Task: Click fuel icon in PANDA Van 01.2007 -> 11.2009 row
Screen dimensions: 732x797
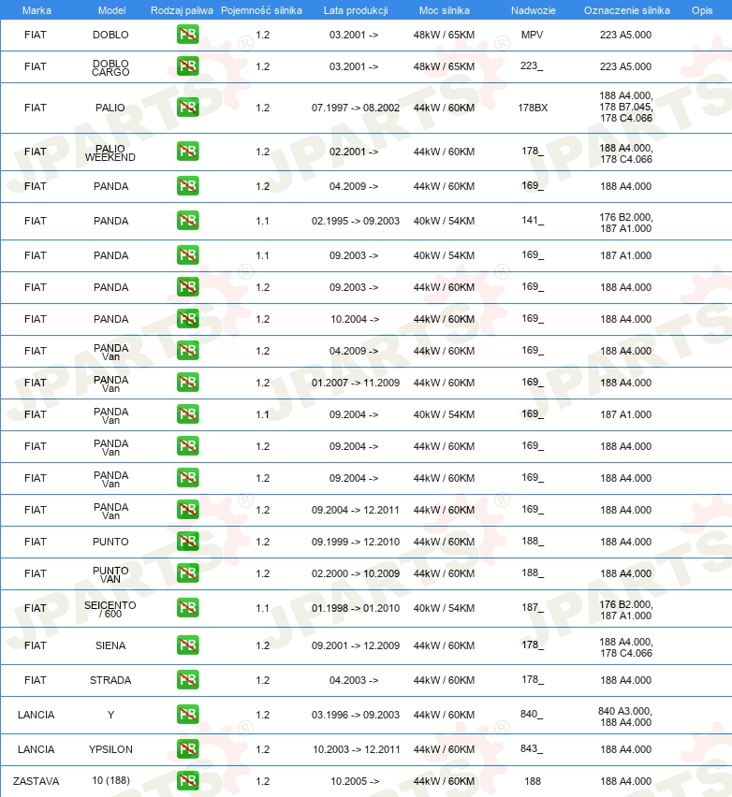Action: 188,383
